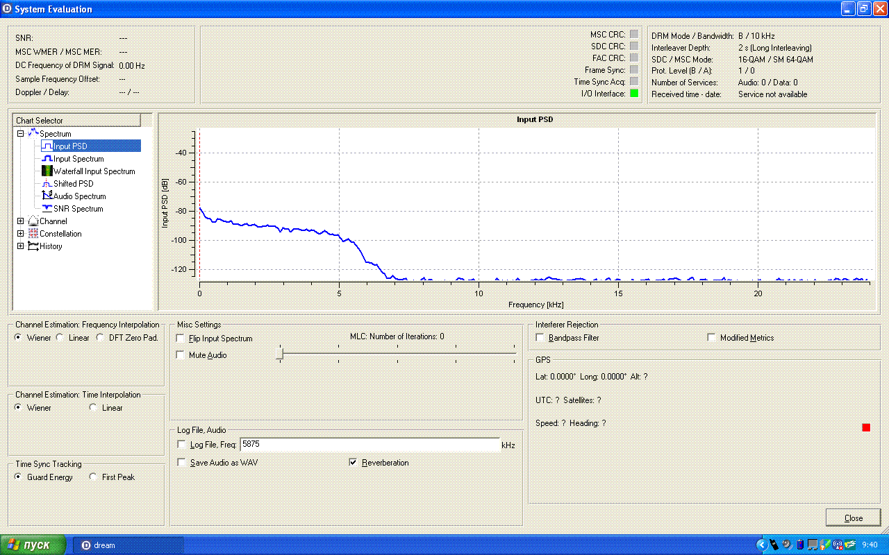
Task: Click the MLC iterations slider handle
Action: (x=279, y=355)
